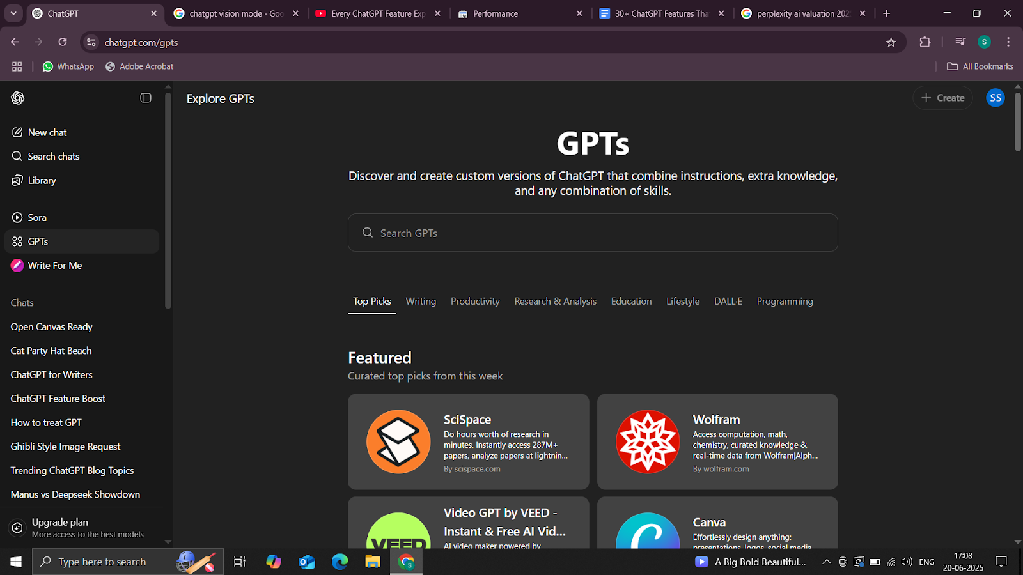The width and height of the screenshot is (1023, 575).
Task: Select GPTs in the sidebar
Action: point(82,241)
